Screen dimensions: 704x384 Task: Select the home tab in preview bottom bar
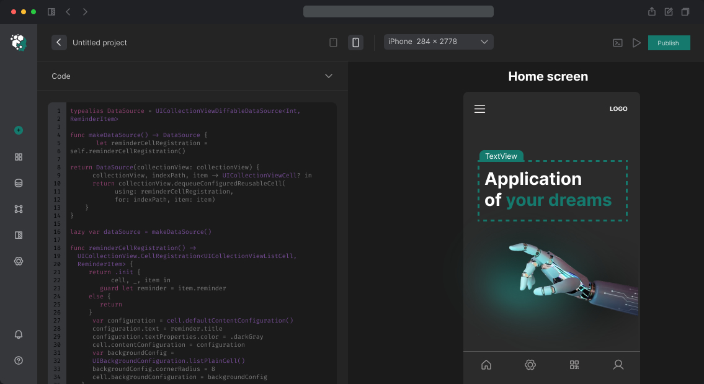[486, 365]
